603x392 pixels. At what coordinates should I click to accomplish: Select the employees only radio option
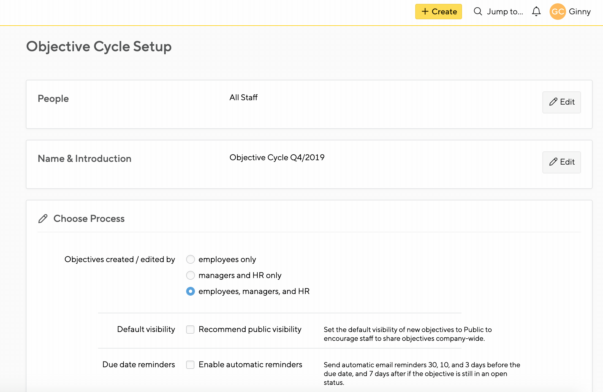click(190, 259)
